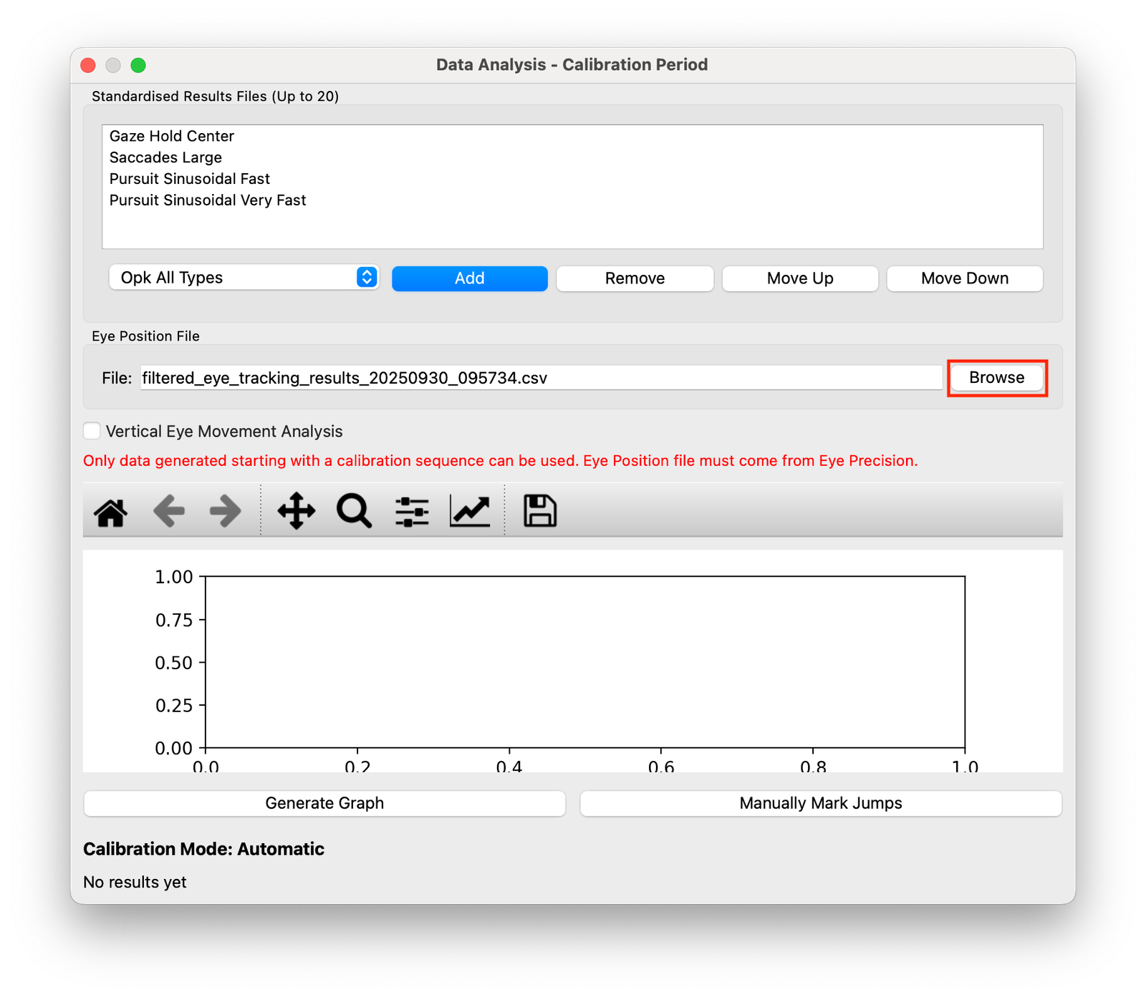Select Pursuit Sinusoidal Very Fast entry
This screenshot has height=997, width=1146.
click(x=208, y=200)
